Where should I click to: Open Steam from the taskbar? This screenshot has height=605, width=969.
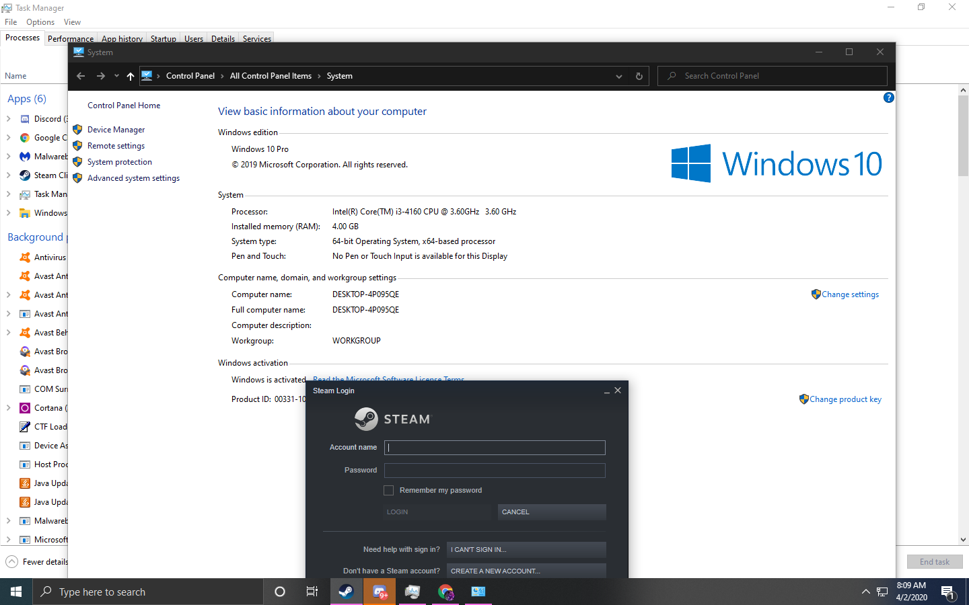point(346,592)
